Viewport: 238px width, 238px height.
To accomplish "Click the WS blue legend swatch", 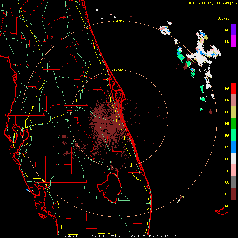I will coord(234,147).
